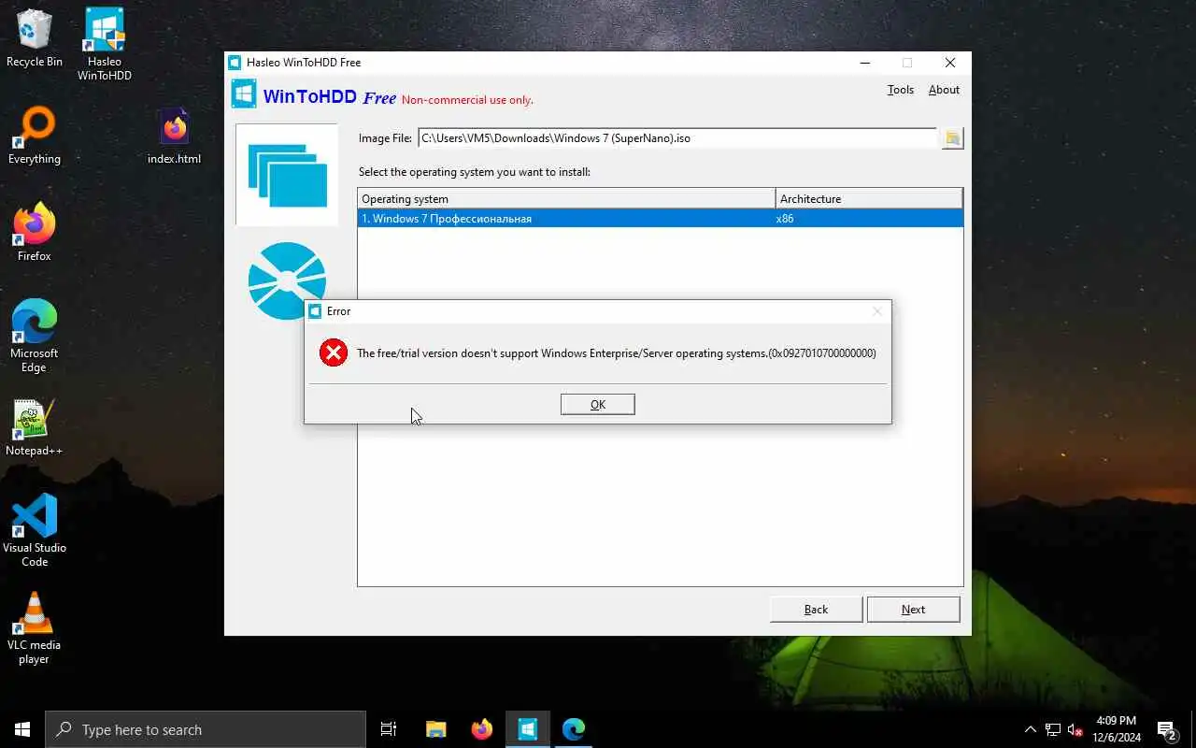Viewport: 1196px width, 748px height.
Task: Click the disc sidebar icon
Action: click(x=287, y=280)
